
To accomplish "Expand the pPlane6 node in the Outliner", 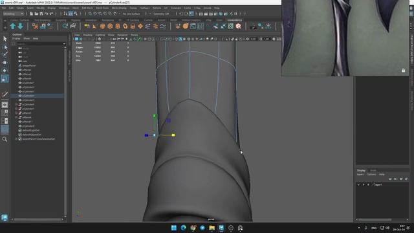I will (x=16, y=117).
